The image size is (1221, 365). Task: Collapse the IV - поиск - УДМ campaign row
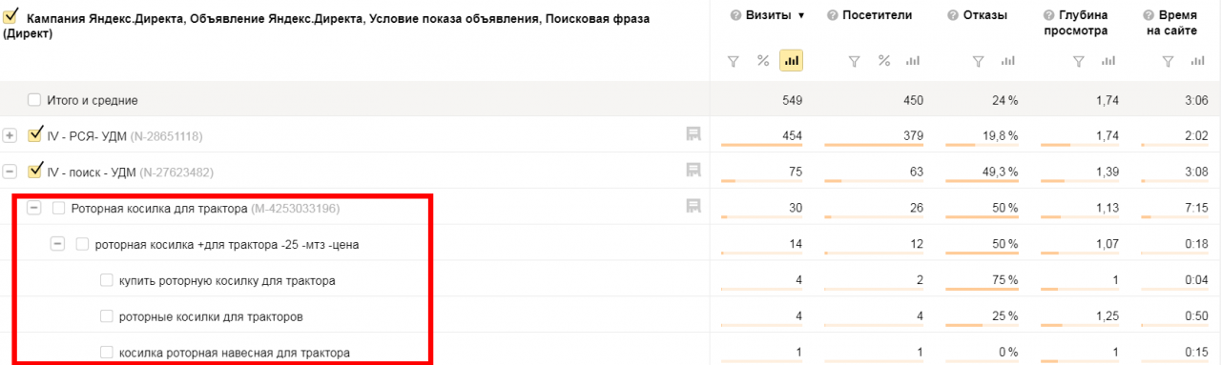click(10, 172)
